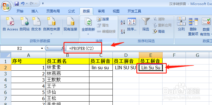The width and height of the screenshot is (212, 105).
Task: Select cell 林素素
Action: pos(67,68)
